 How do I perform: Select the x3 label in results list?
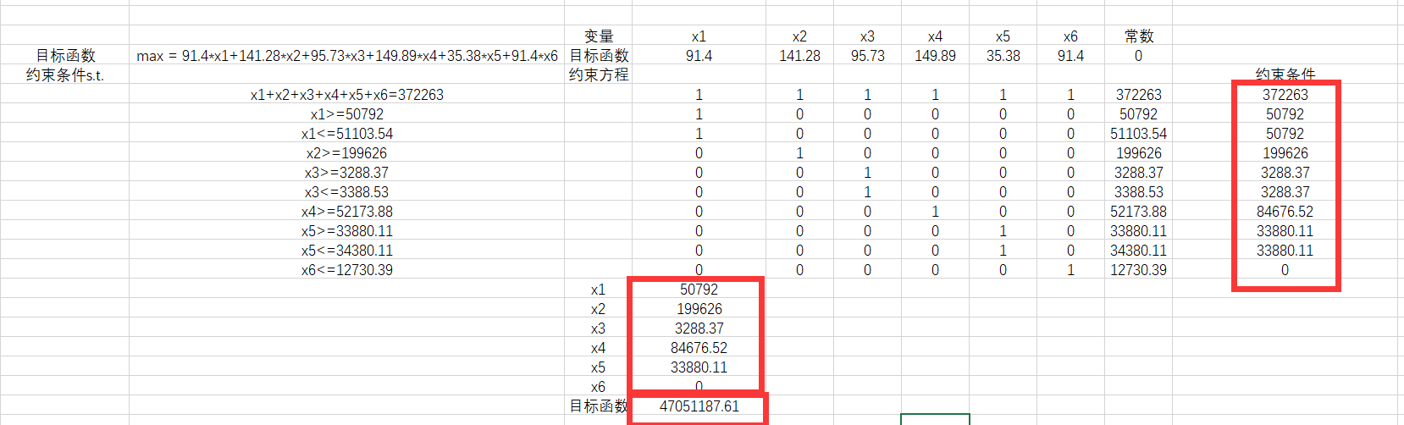pyautogui.click(x=599, y=328)
